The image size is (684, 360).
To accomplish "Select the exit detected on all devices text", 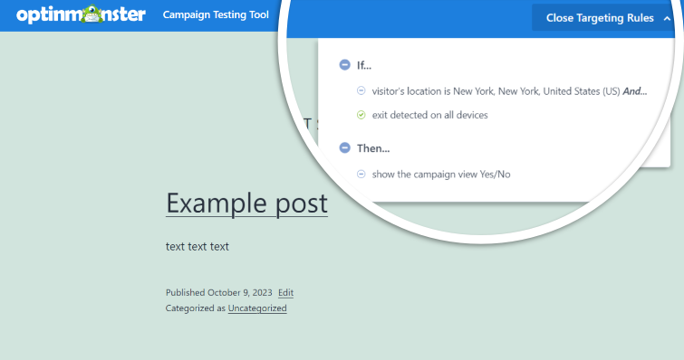I will (429, 115).
